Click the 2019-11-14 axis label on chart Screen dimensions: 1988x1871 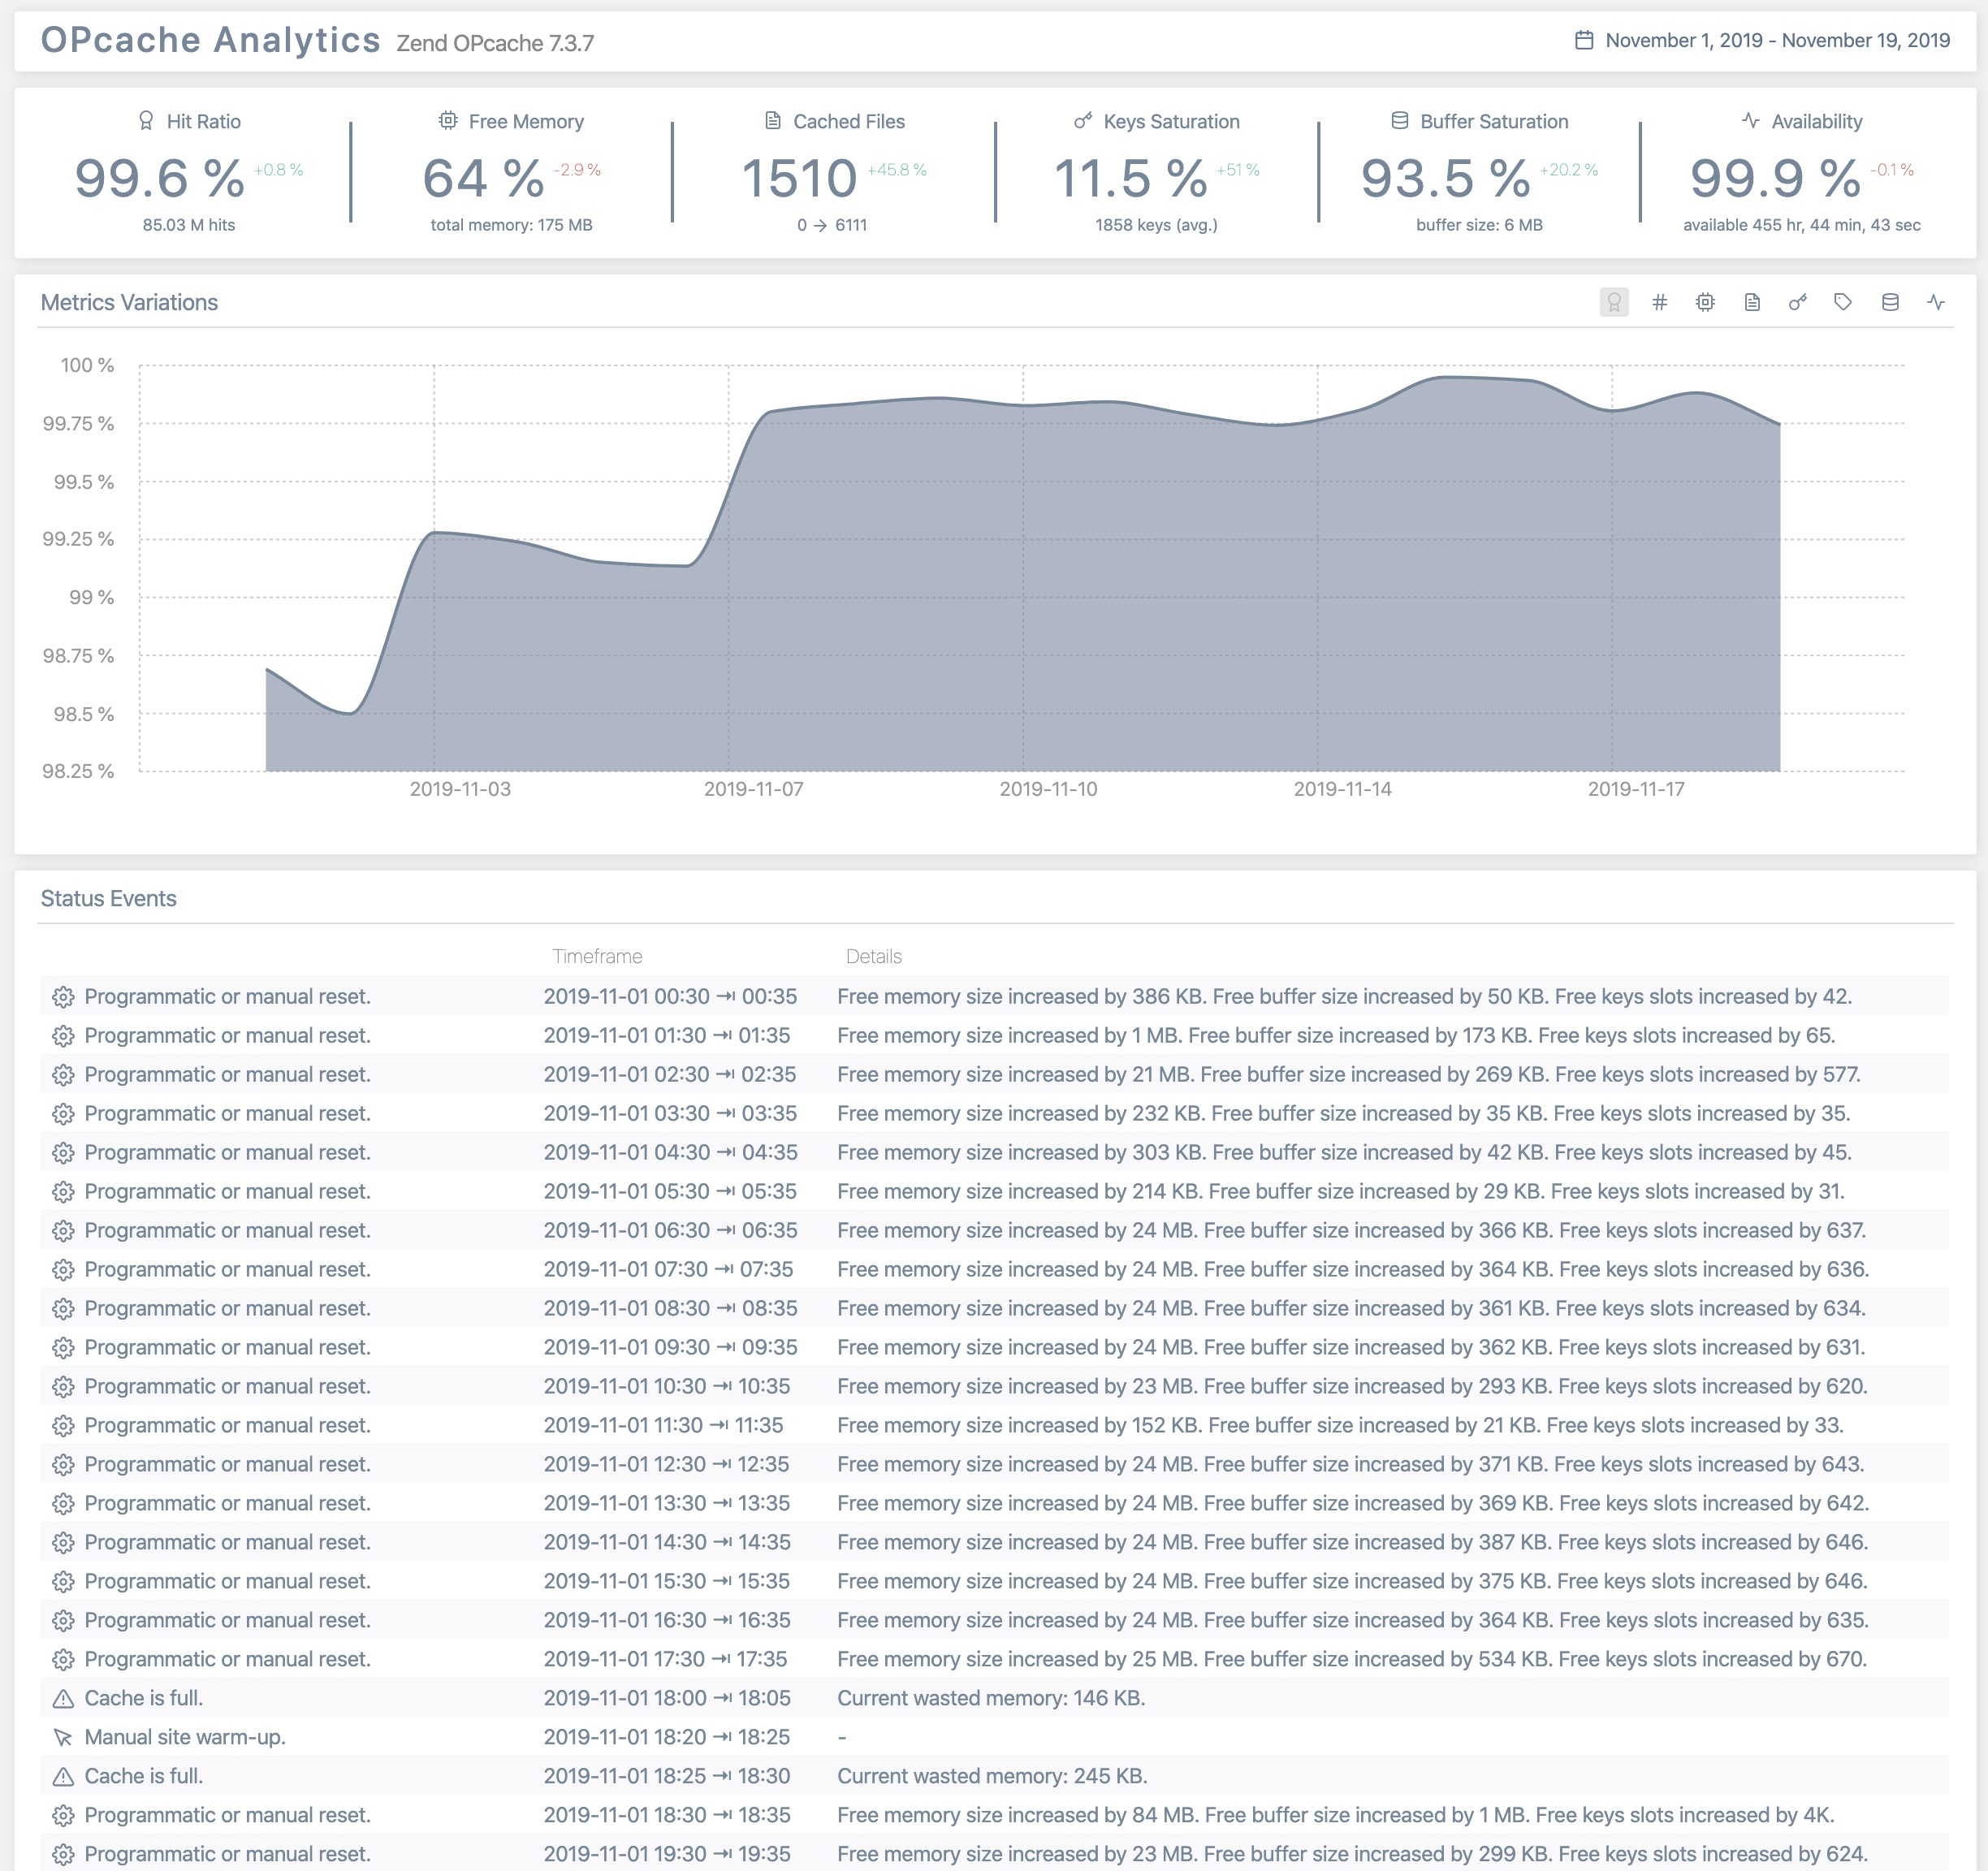1342,789
